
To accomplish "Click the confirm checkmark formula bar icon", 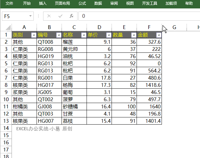I will (60, 16).
